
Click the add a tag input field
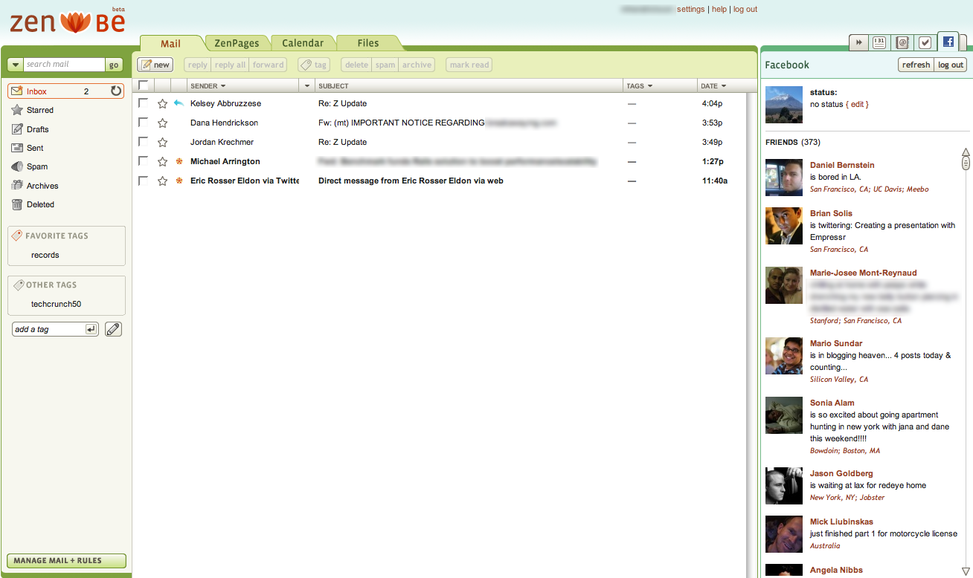pos(49,329)
